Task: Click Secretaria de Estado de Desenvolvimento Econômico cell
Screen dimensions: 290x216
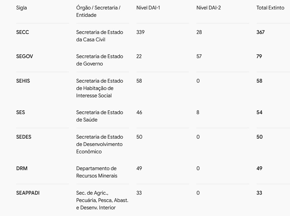Action: click(x=100, y=144)
